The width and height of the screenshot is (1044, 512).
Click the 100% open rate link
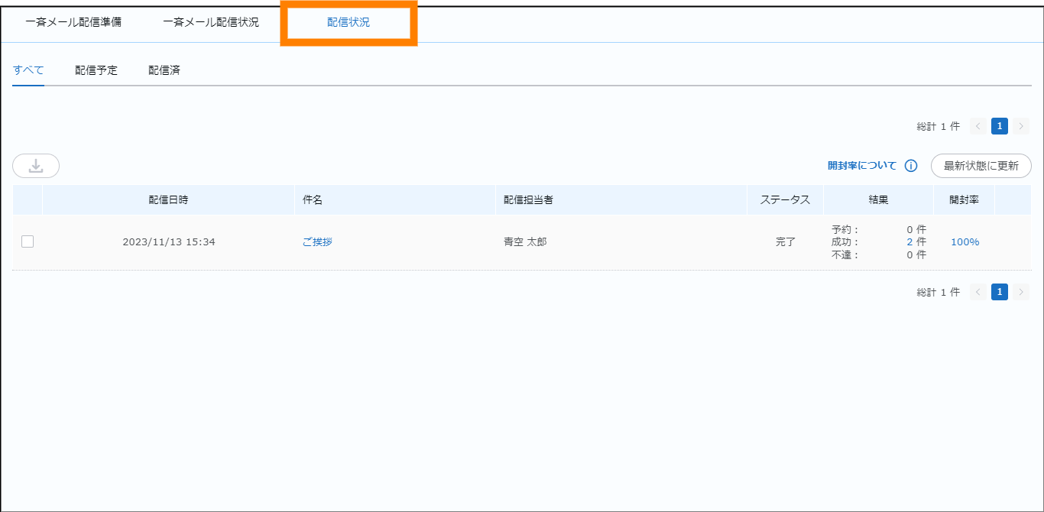(965, 241)
